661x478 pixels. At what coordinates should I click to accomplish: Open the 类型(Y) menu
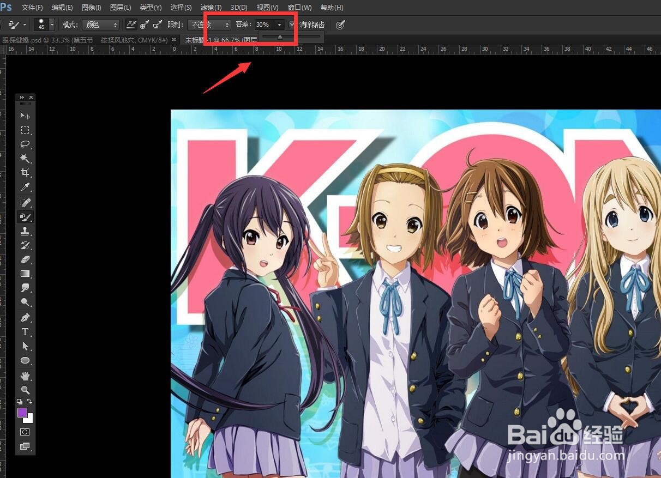151,8
